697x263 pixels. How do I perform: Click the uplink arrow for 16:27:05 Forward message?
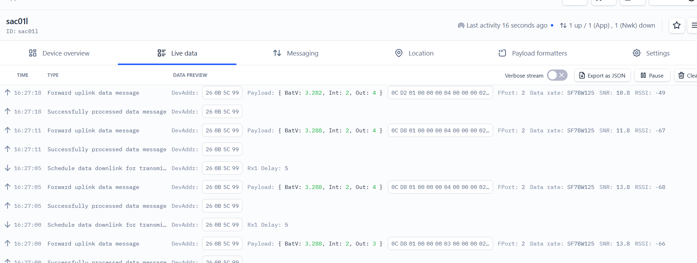7,187
